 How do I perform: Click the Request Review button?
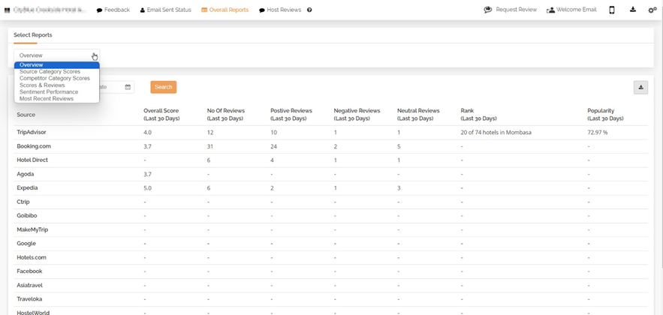[x=511, y=10]
